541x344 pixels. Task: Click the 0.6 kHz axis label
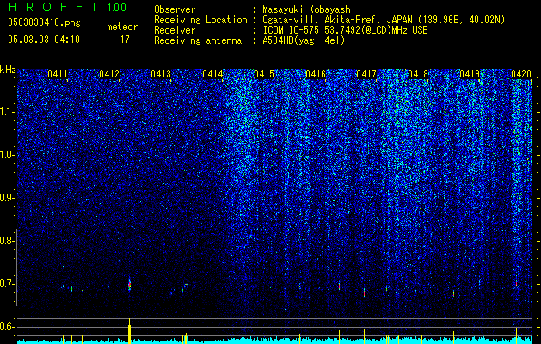(6, 327)
